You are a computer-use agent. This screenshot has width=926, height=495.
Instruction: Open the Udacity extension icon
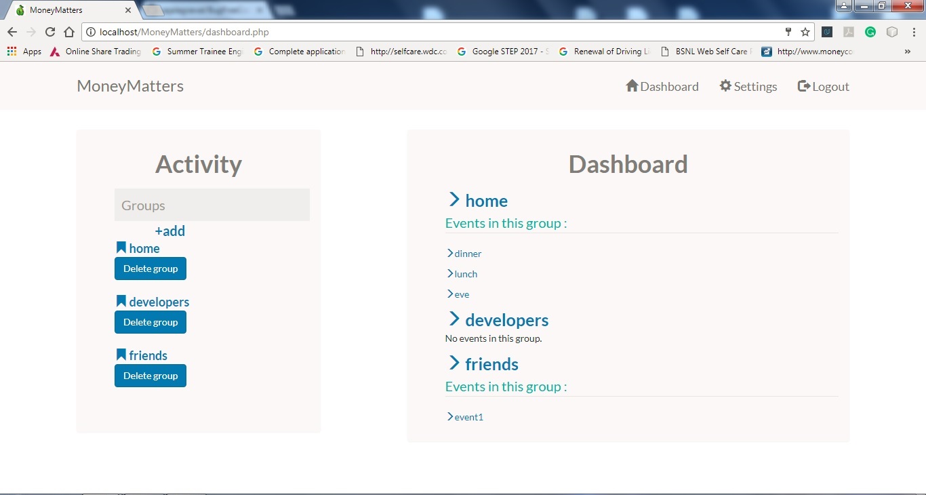pos(827,32)
